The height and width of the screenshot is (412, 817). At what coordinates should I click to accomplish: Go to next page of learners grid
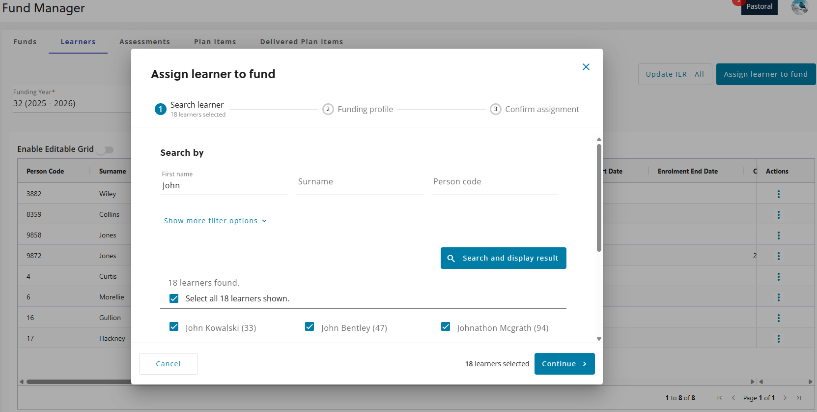785,398
